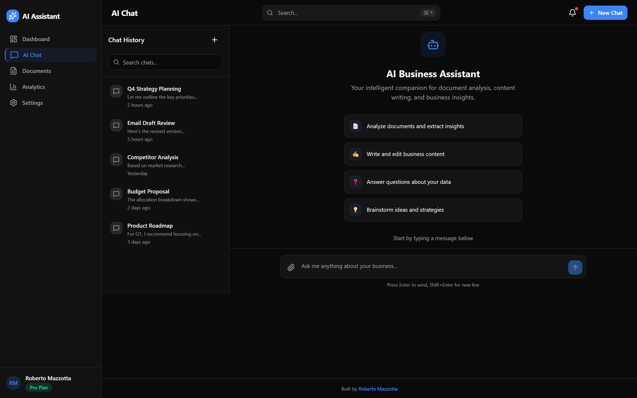The height and width of the screenshot is (398, 637).
Task: Click the document emoji on Analyze documents card
Action: click(x=355, y=126)
